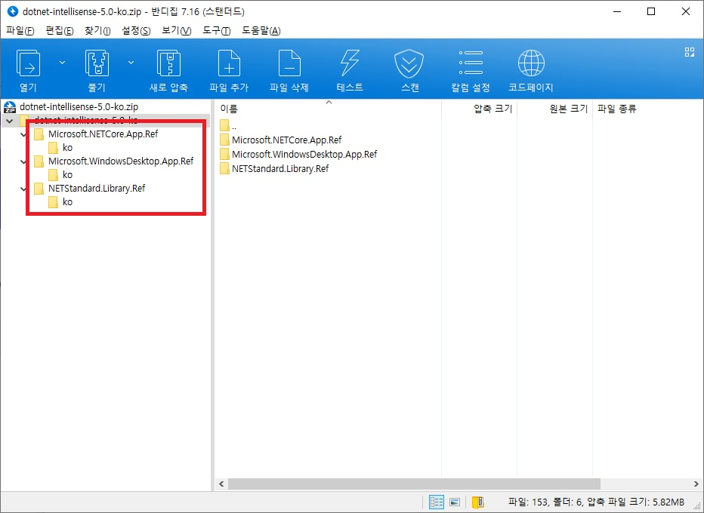
Task: Switch to image preview view in status bar
Action: tap(455, 502)
